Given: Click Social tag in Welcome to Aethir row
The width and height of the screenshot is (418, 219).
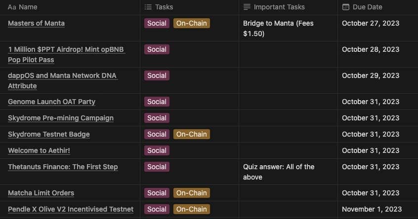Looking at the screenshot, I should coord(157,150).
